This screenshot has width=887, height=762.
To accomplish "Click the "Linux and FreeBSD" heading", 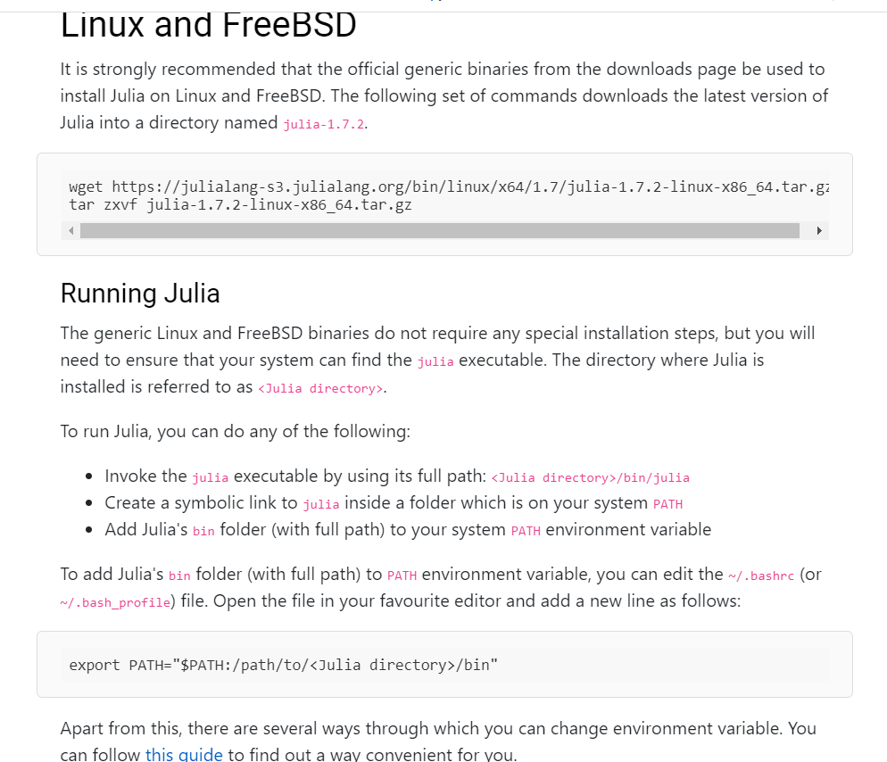I will 208,25.
